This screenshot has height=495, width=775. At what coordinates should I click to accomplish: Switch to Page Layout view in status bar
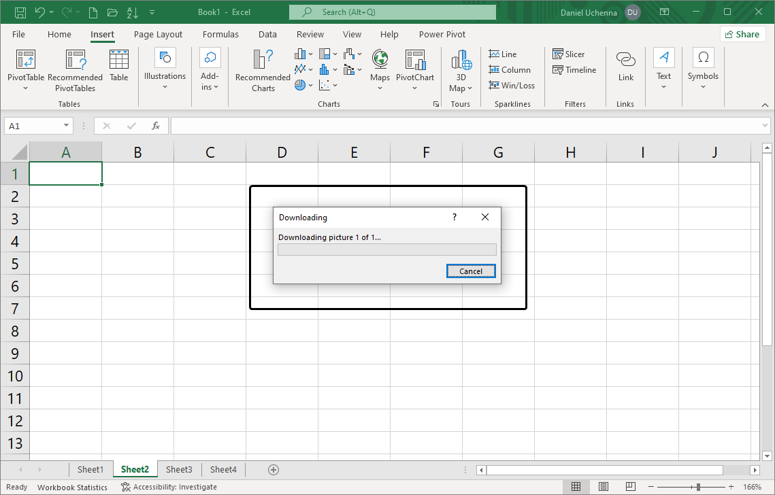pos(604,487)
